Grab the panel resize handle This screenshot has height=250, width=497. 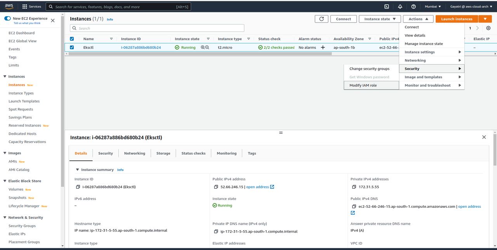click(x=281, y=133)
